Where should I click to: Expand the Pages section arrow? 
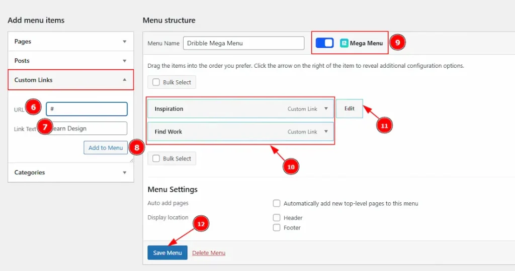click(x=125, y=42)
